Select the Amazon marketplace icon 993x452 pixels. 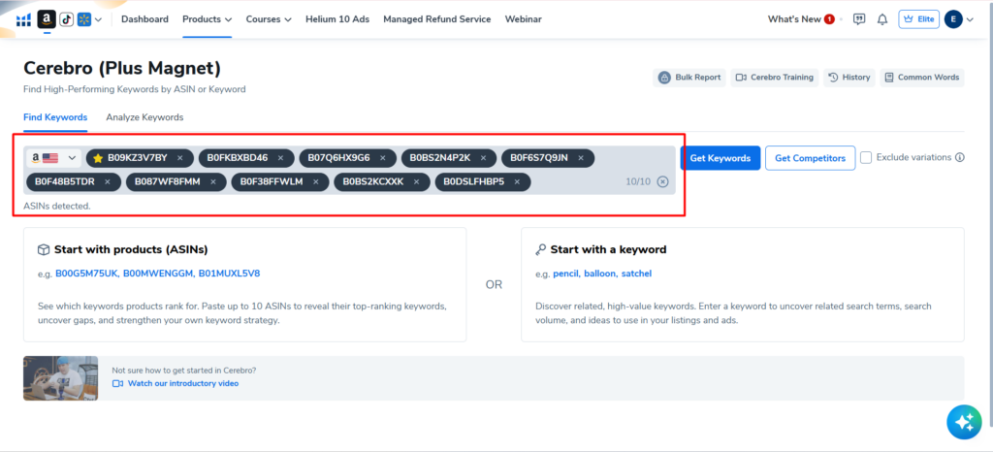click(x=47, y=19)
